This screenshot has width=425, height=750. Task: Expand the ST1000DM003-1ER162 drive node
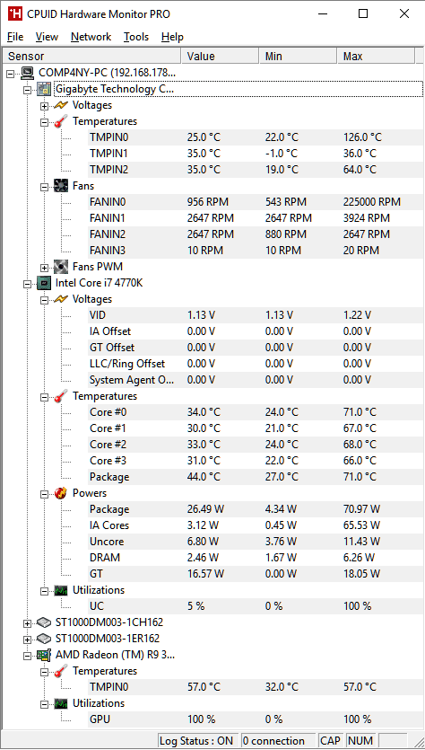(28, 639)
